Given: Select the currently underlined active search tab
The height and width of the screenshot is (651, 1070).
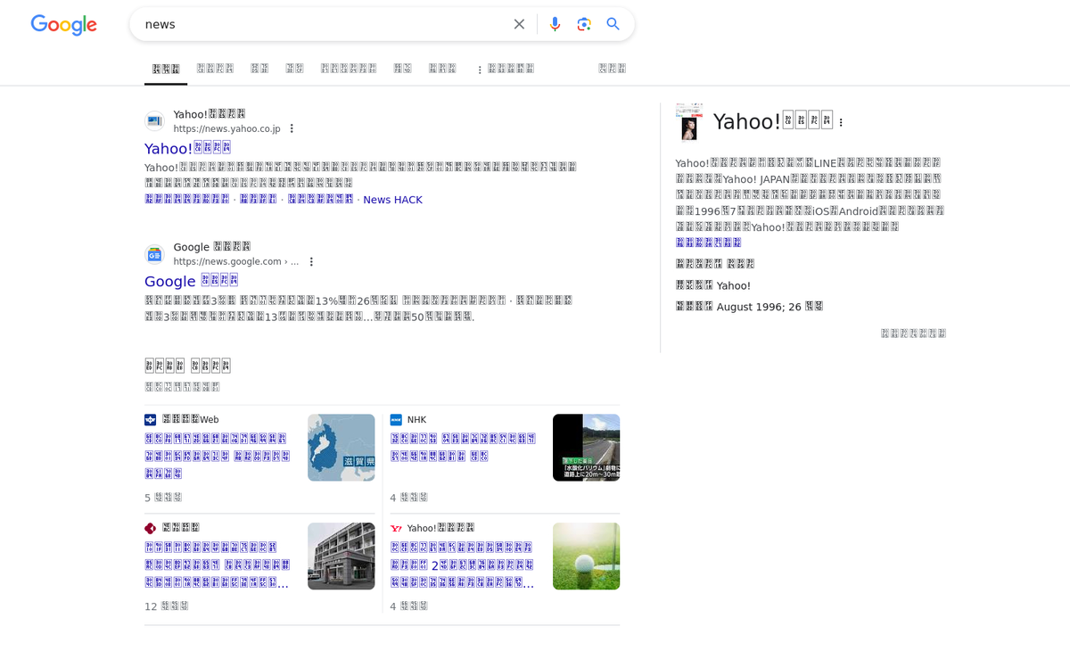Looking at the screenshot, I should coord(166,69).
